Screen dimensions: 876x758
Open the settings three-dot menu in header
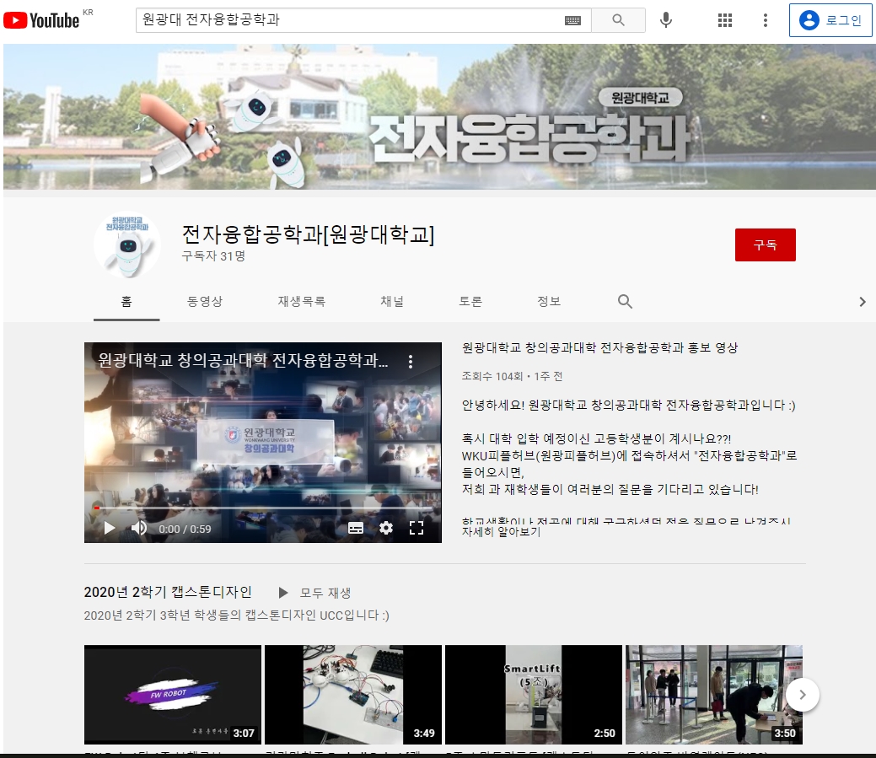pos(766,21)
